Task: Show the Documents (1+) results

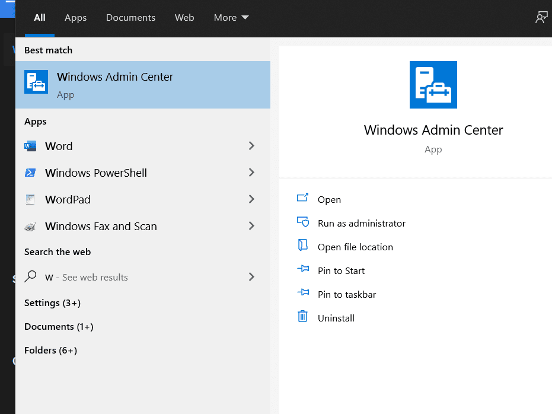Action: [59, 327]
